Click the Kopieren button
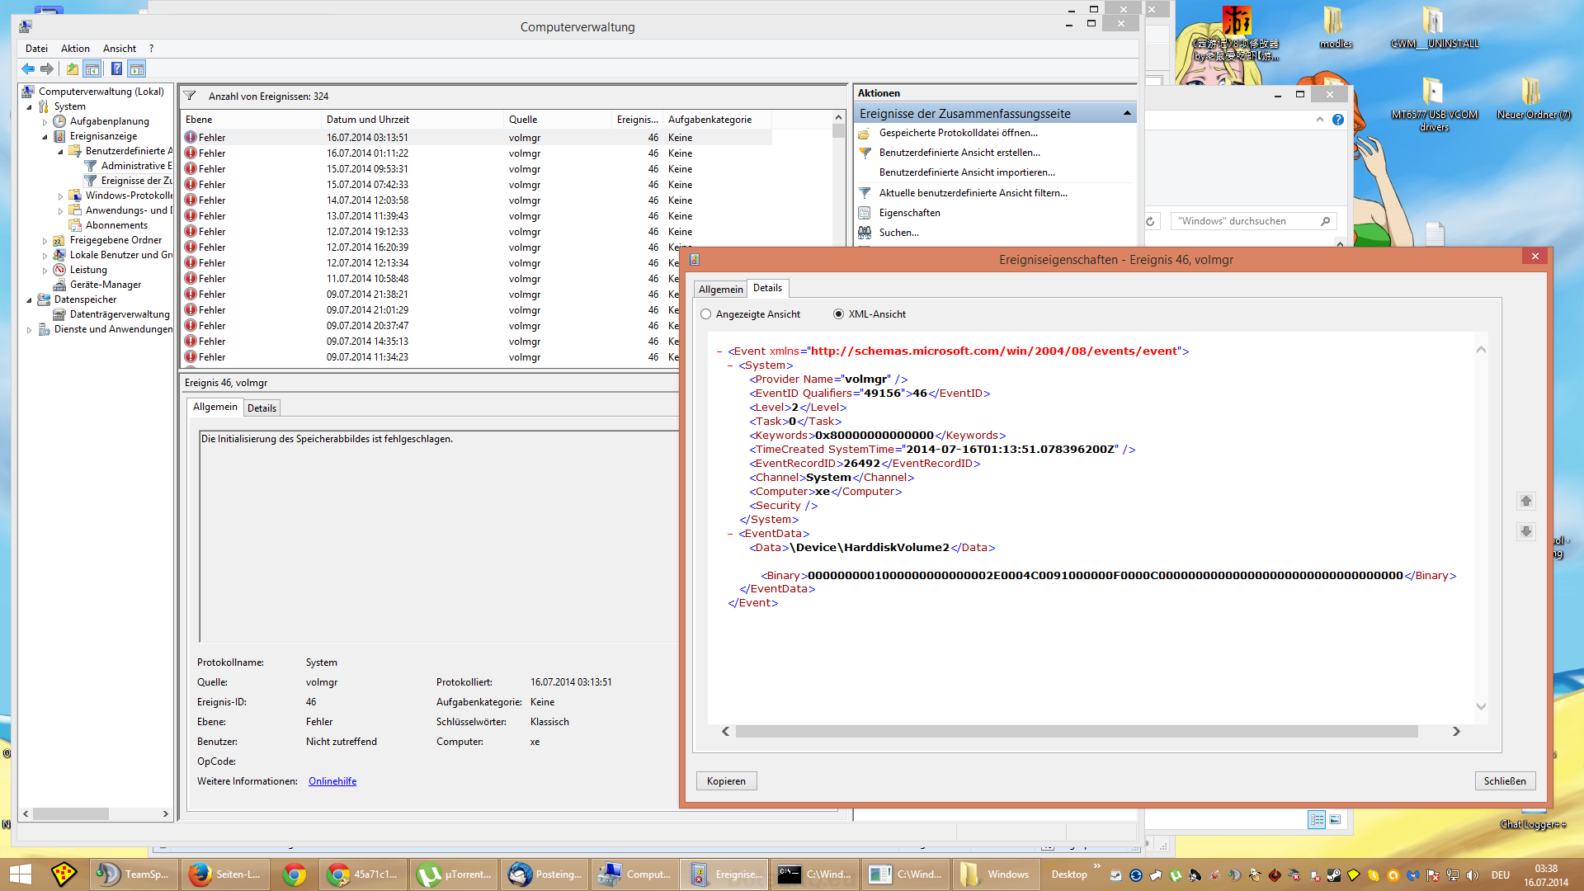1584x891 pixels. (x=726, y=781)
